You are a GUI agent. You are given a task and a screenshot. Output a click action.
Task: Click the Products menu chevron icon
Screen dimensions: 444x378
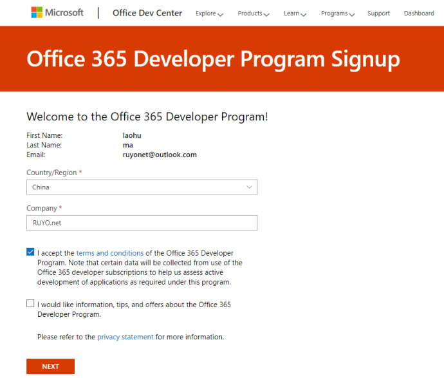click(266, 14)
